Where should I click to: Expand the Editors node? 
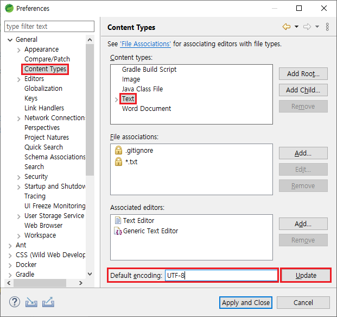click(x=18, y=79)
